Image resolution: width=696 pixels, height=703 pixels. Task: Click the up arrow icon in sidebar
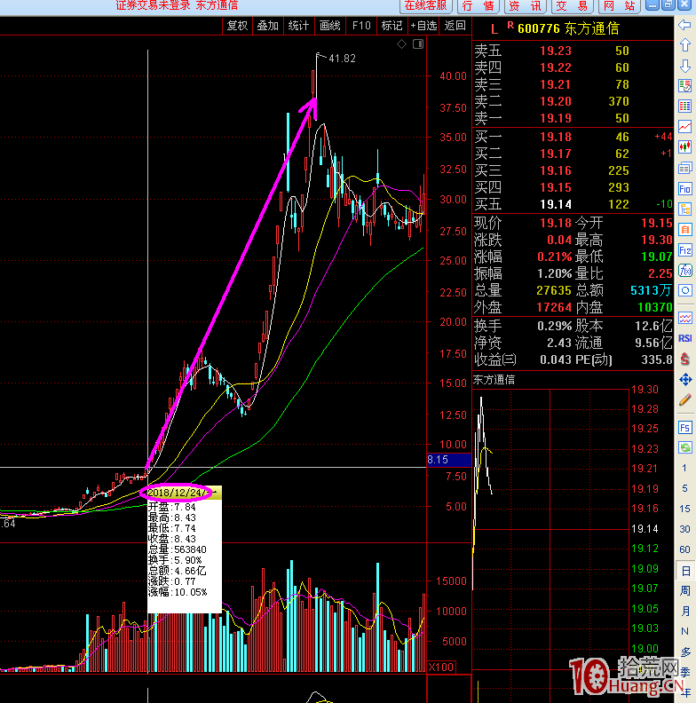click(x=684, y=45)
